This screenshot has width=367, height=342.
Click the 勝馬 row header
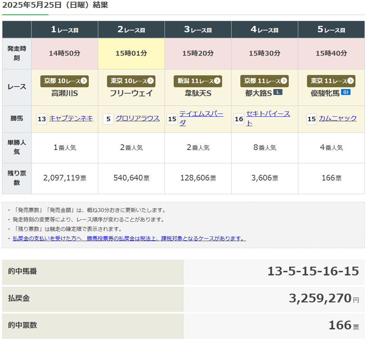pos(17,119)
